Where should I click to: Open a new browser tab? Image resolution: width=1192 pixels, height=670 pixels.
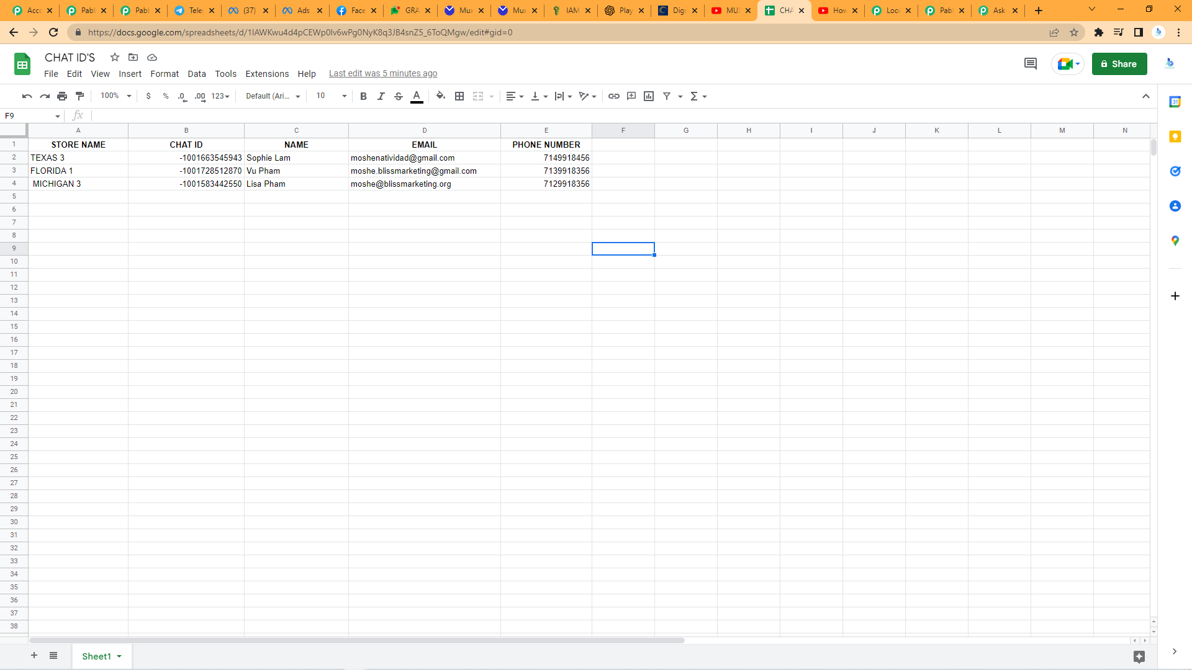[1039, 11]
